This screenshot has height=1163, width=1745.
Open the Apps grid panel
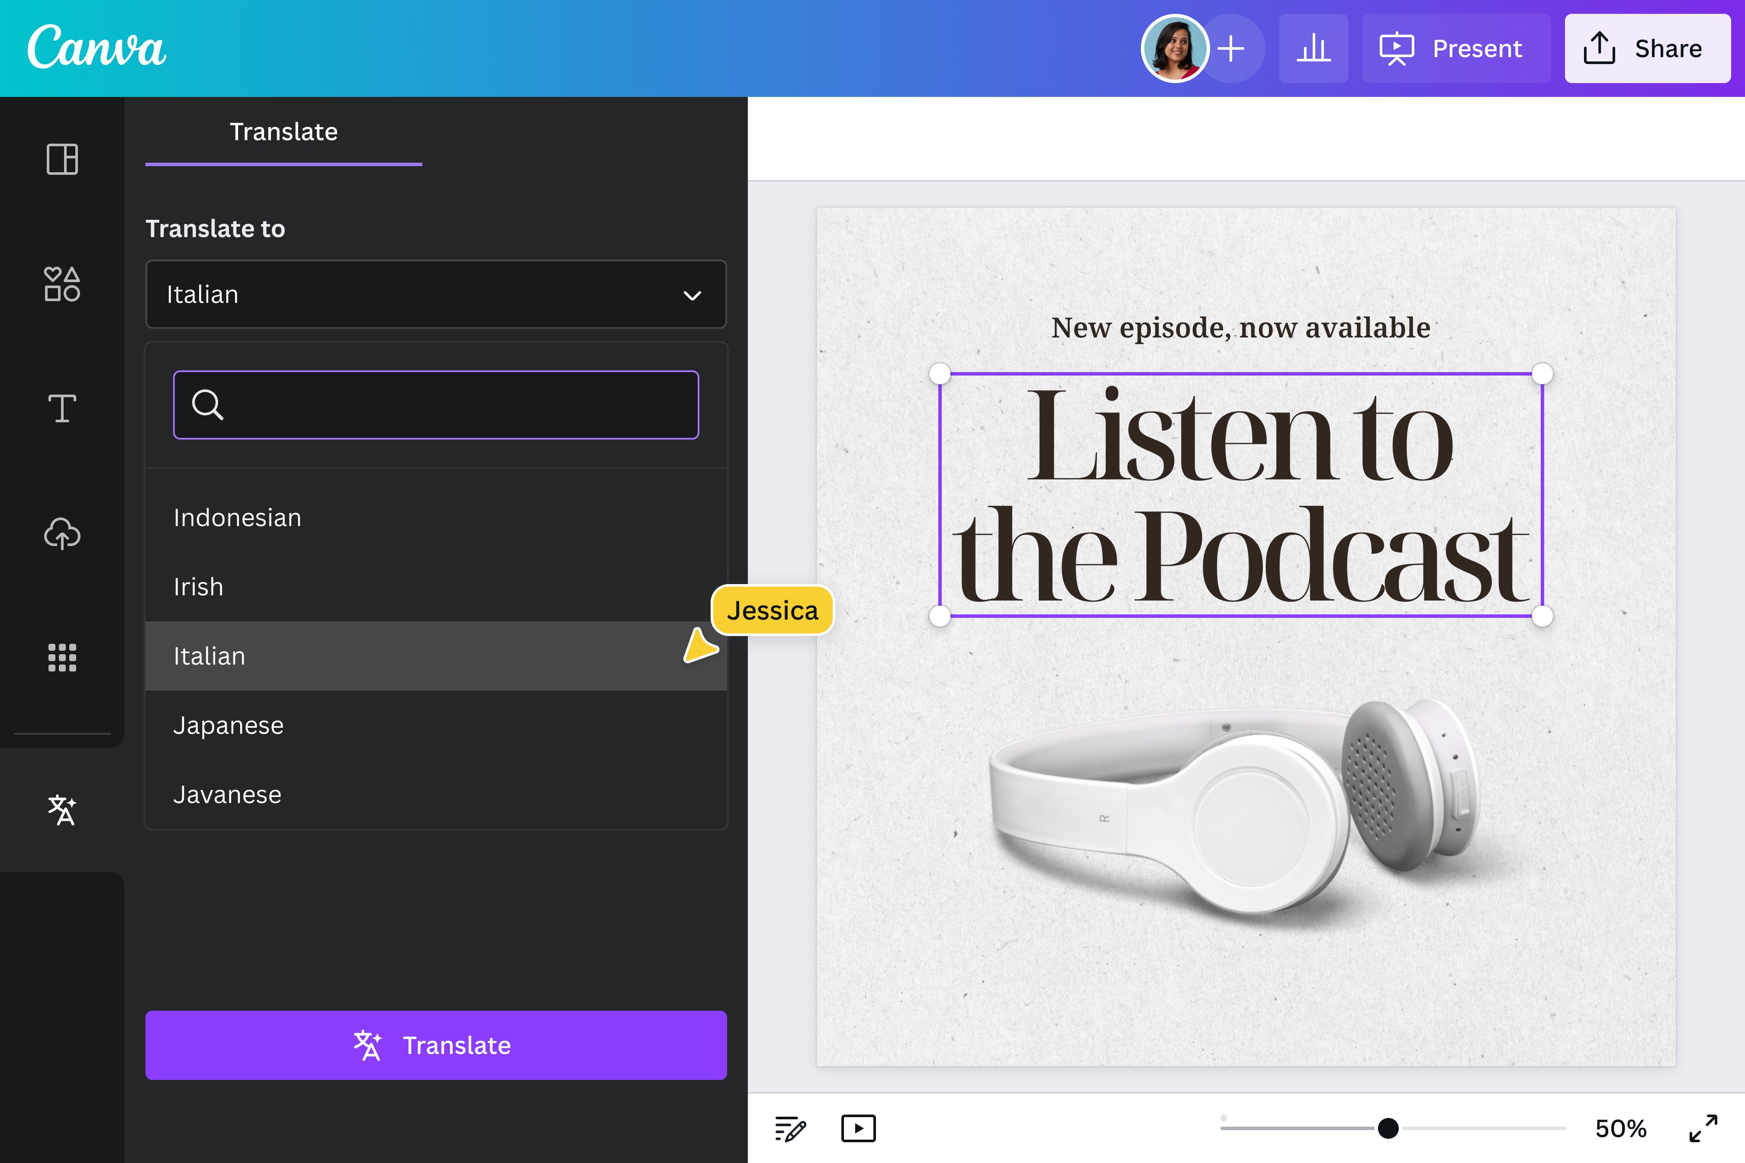62,658
